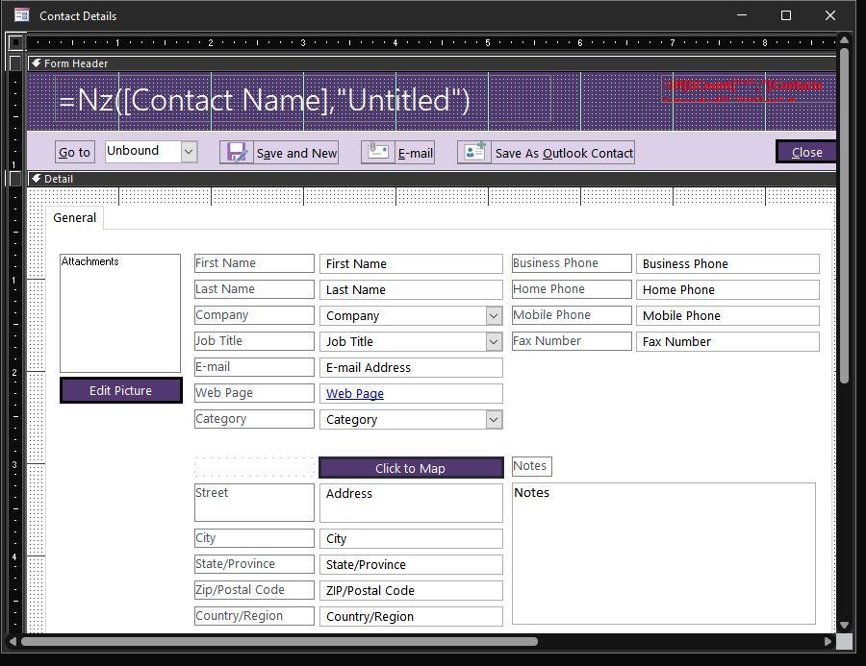Select the form selector square at ruler intersection
866x666 pixels.
click(x=15, y=42)
